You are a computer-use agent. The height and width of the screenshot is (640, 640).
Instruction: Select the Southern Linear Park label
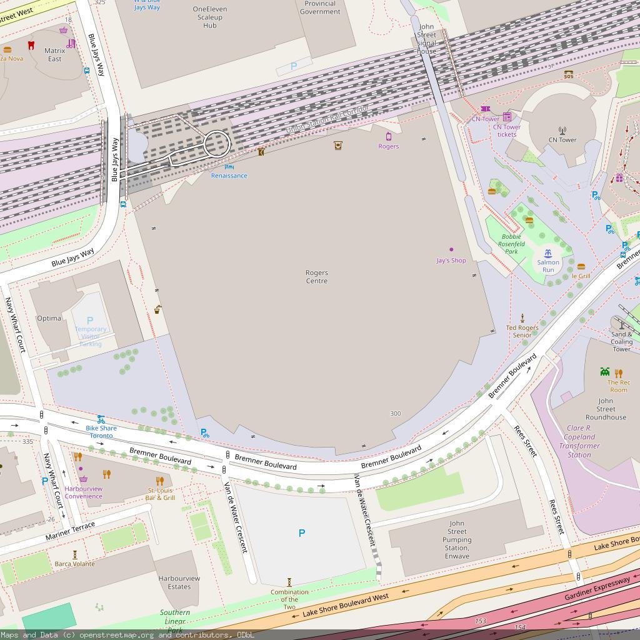click(x=175, y=621)
